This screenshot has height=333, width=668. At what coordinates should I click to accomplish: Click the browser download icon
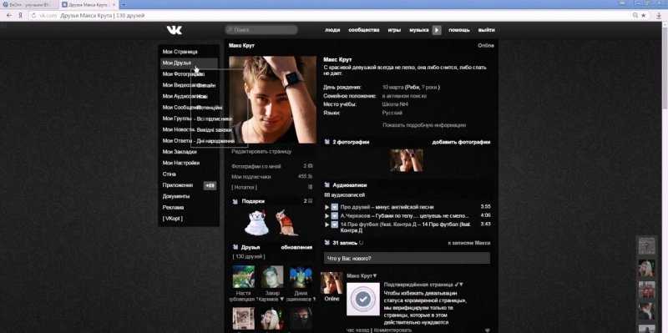(x=658, y=15)
